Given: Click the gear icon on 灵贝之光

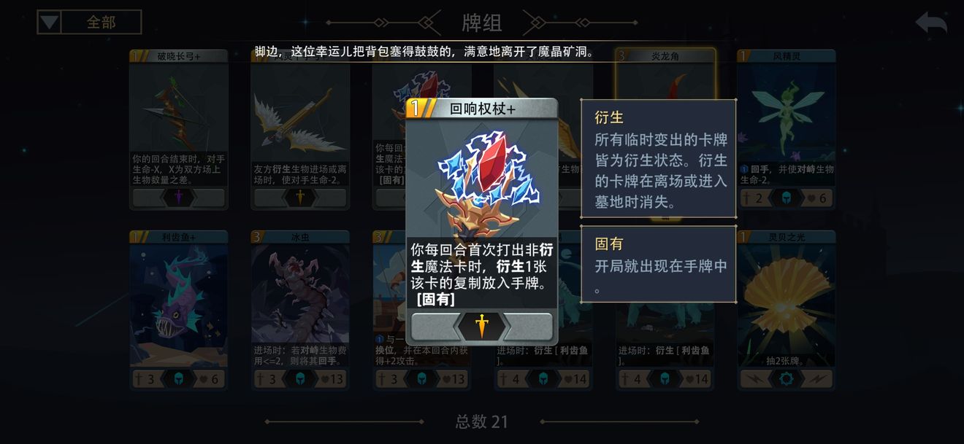Looking at the screenshot, I should tap(787, 379).
